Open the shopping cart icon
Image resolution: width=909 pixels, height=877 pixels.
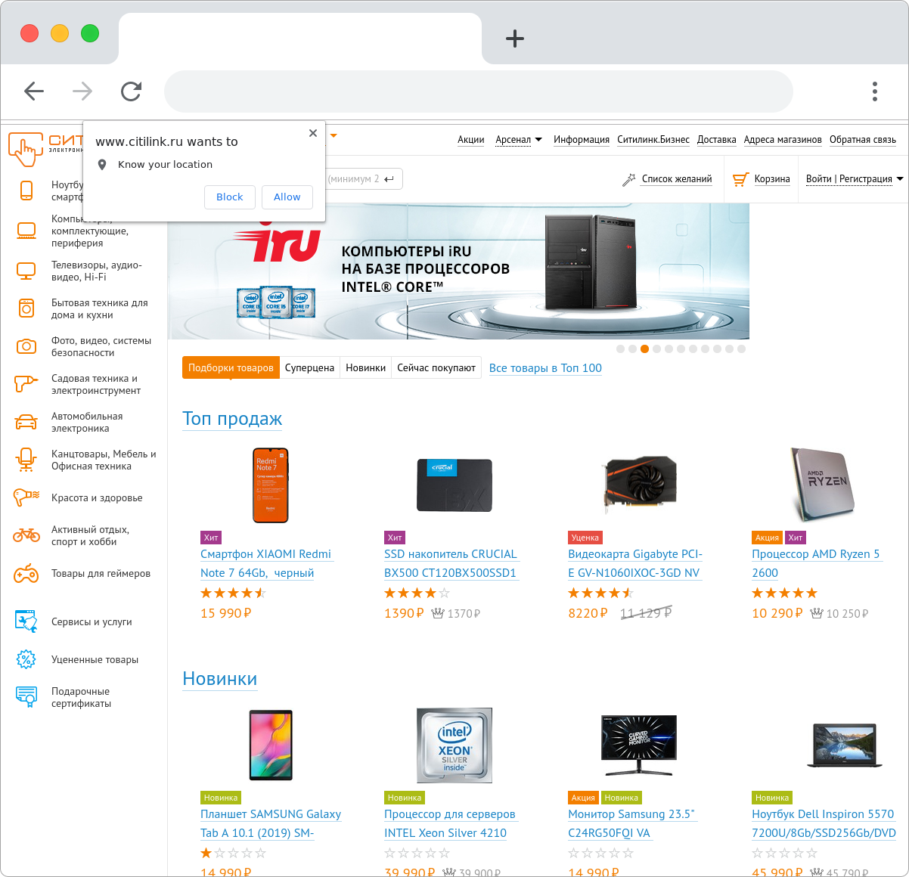pyautogui.click(x=740, y=179)
